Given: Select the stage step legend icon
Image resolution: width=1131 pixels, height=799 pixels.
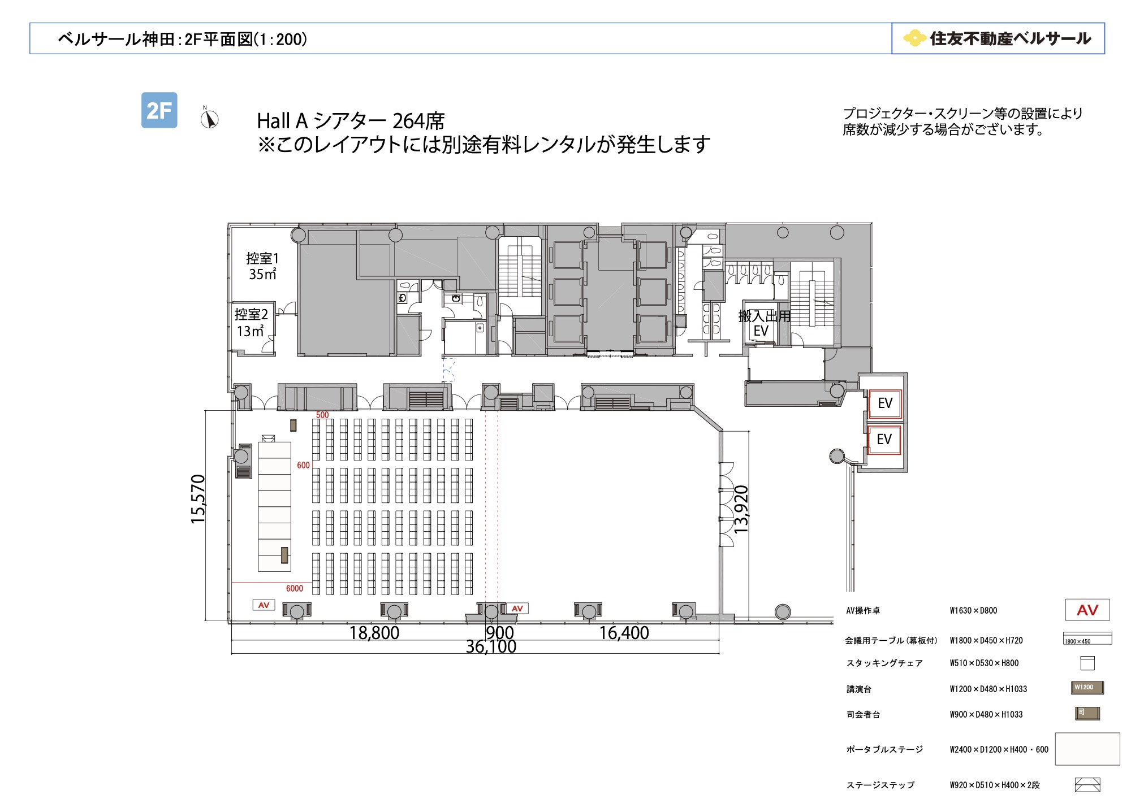Looking at the screenshot, I should coord(1087,785).
